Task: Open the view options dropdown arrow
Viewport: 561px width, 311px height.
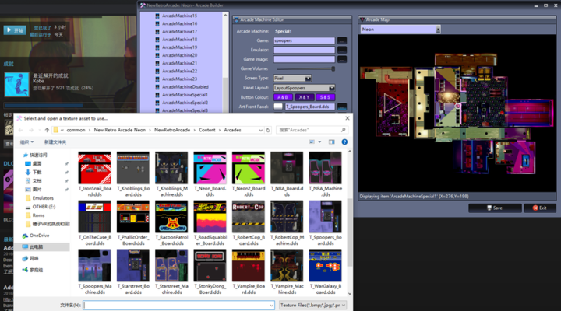Action: (319, 142)
